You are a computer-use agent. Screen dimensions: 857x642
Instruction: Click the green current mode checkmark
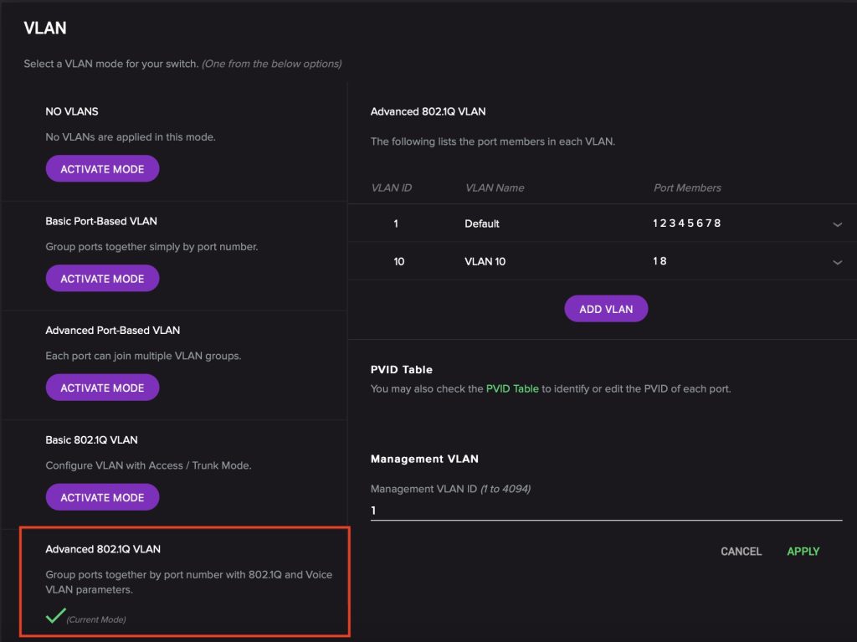56,617
